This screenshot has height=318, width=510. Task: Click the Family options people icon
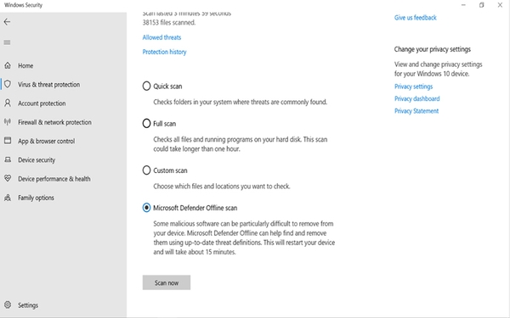(x=8, y=198)
